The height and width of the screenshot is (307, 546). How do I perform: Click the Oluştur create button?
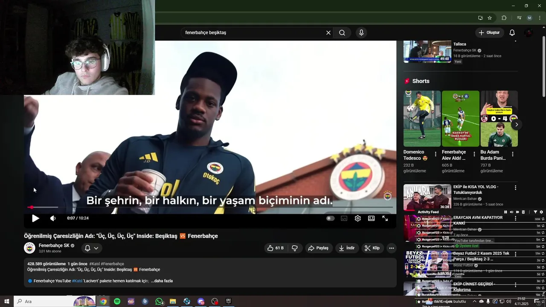click(489, 33)
